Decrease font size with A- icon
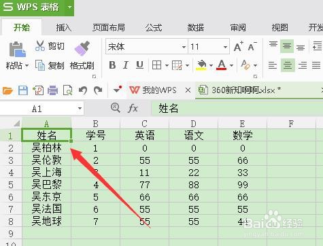323x246 pixels. [x=252, y=47]
